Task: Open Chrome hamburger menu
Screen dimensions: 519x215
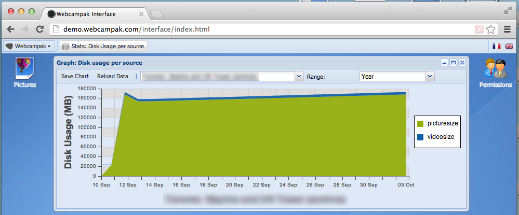Action: coord(508,30)
